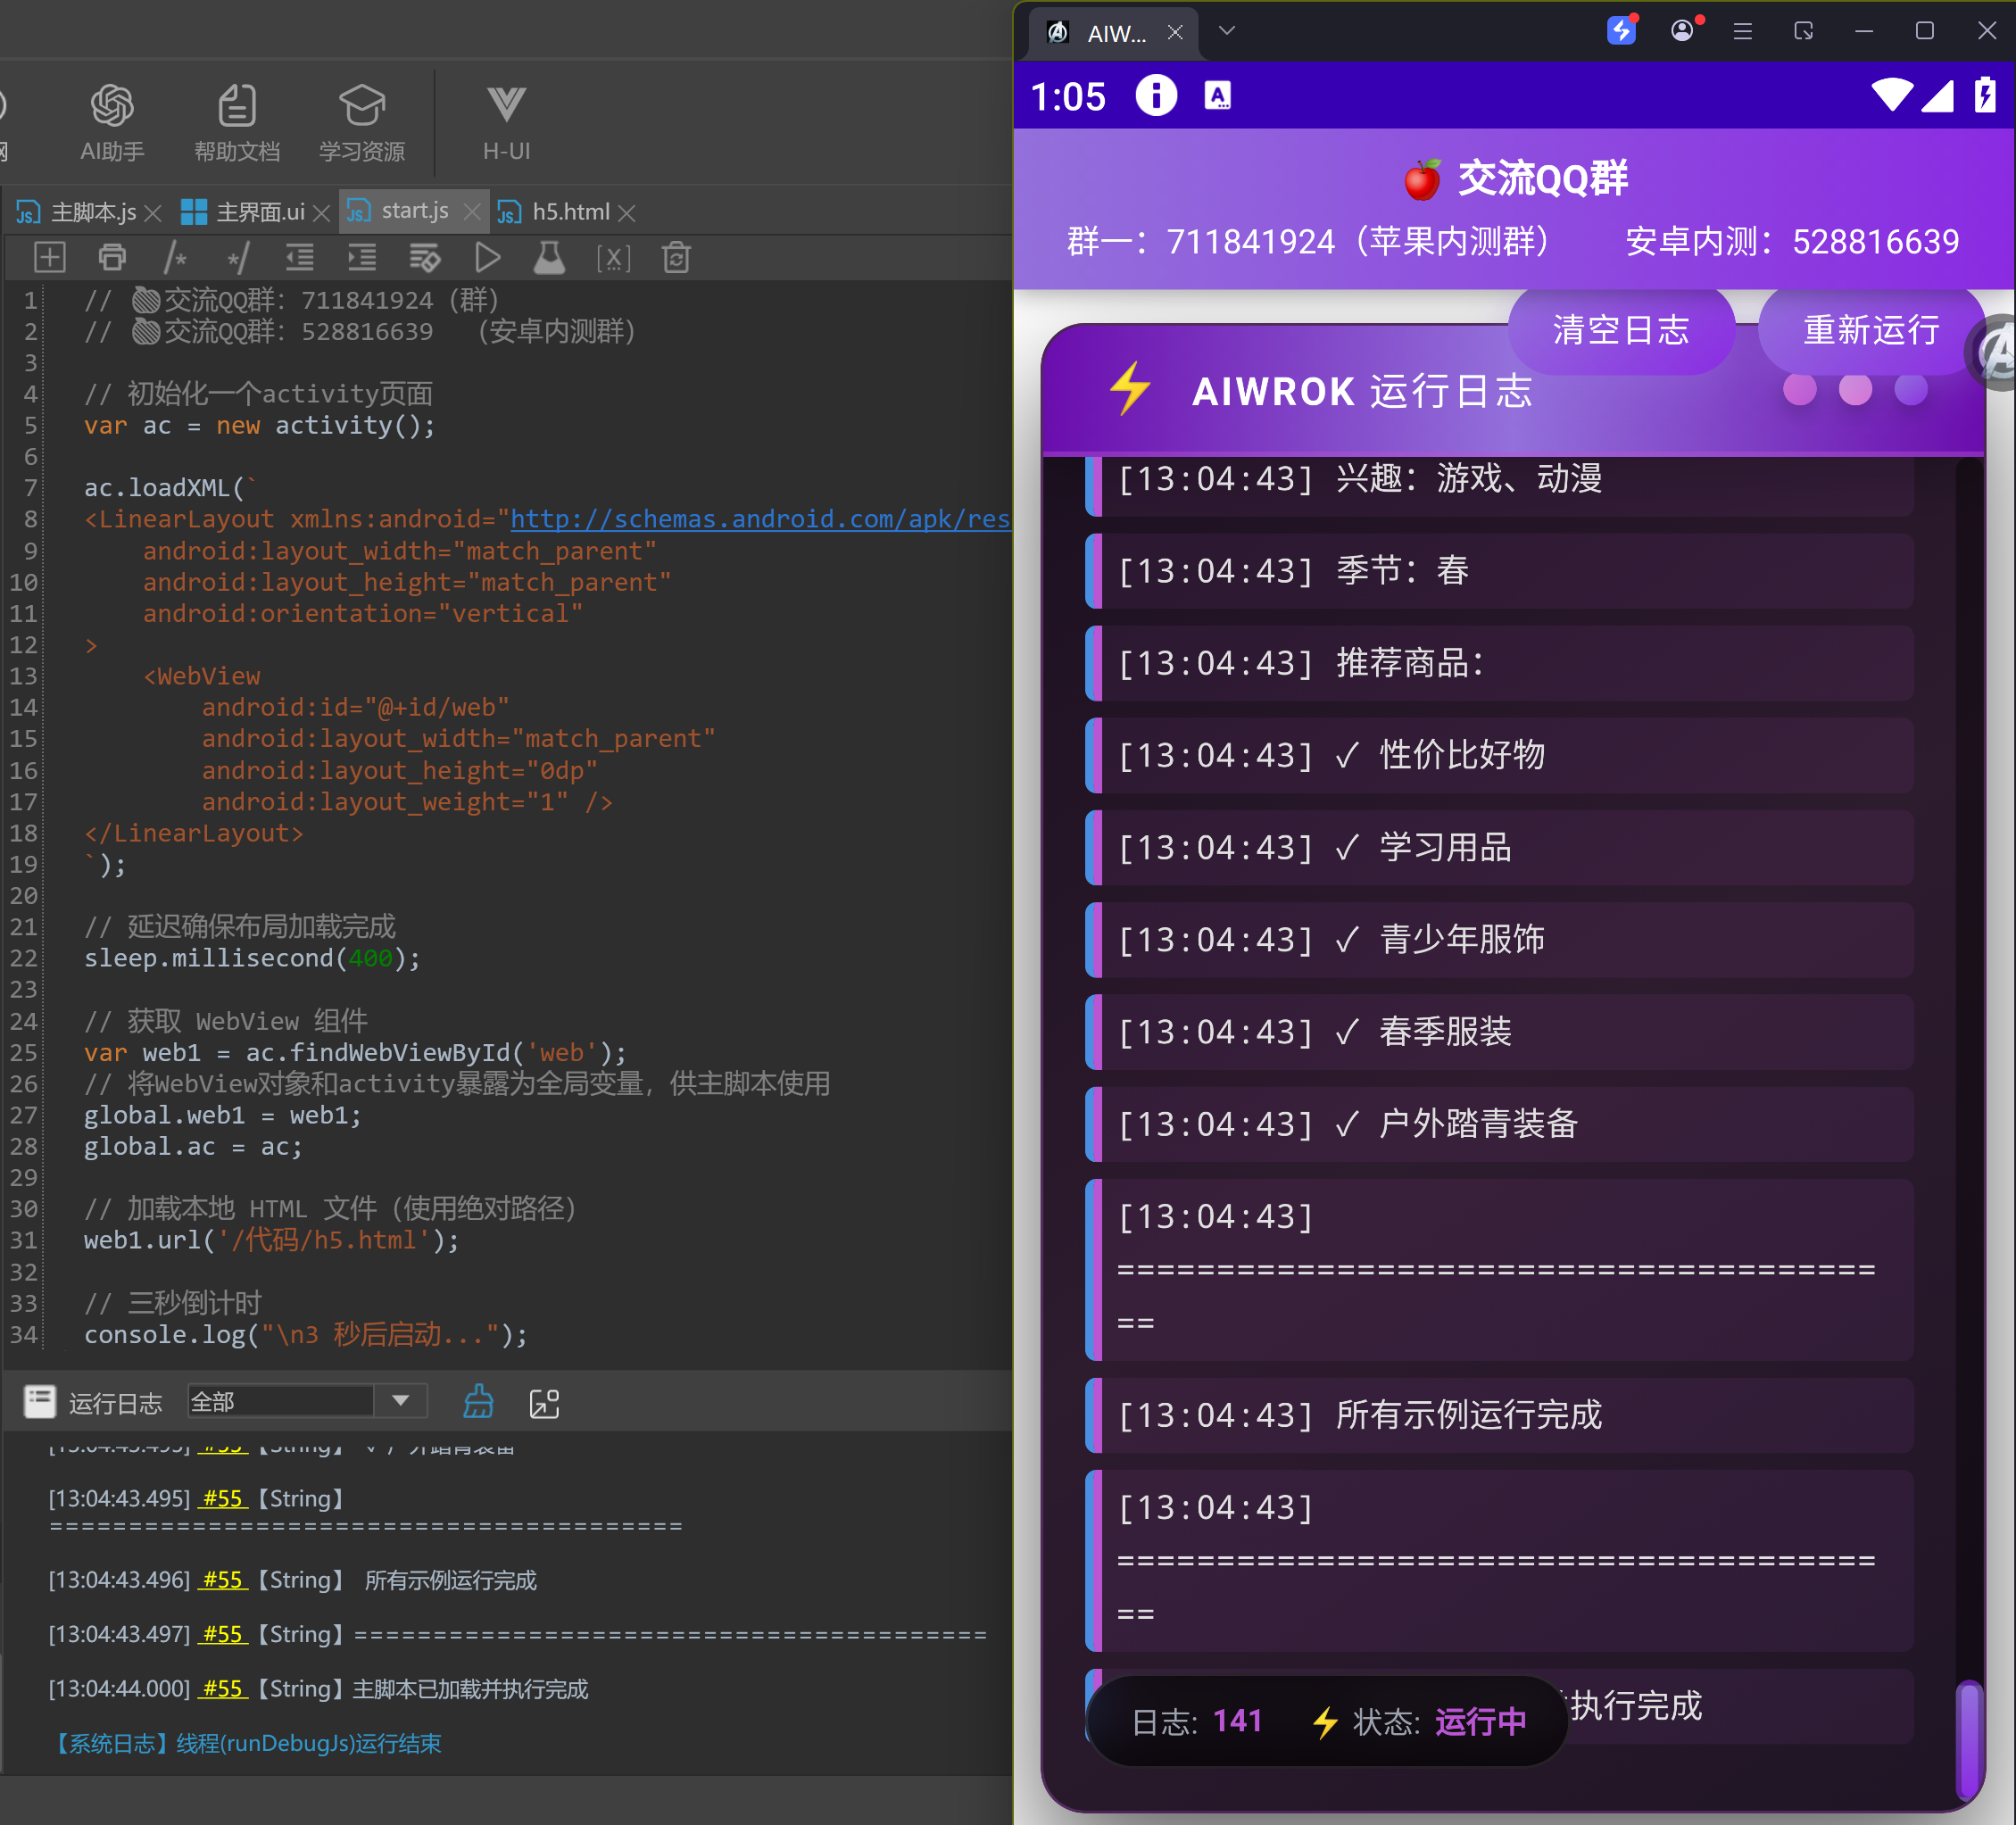
Task: Click the blue lightning icon in emulator titlebar
Action: pyautogui.click(x=1622, y=30)
